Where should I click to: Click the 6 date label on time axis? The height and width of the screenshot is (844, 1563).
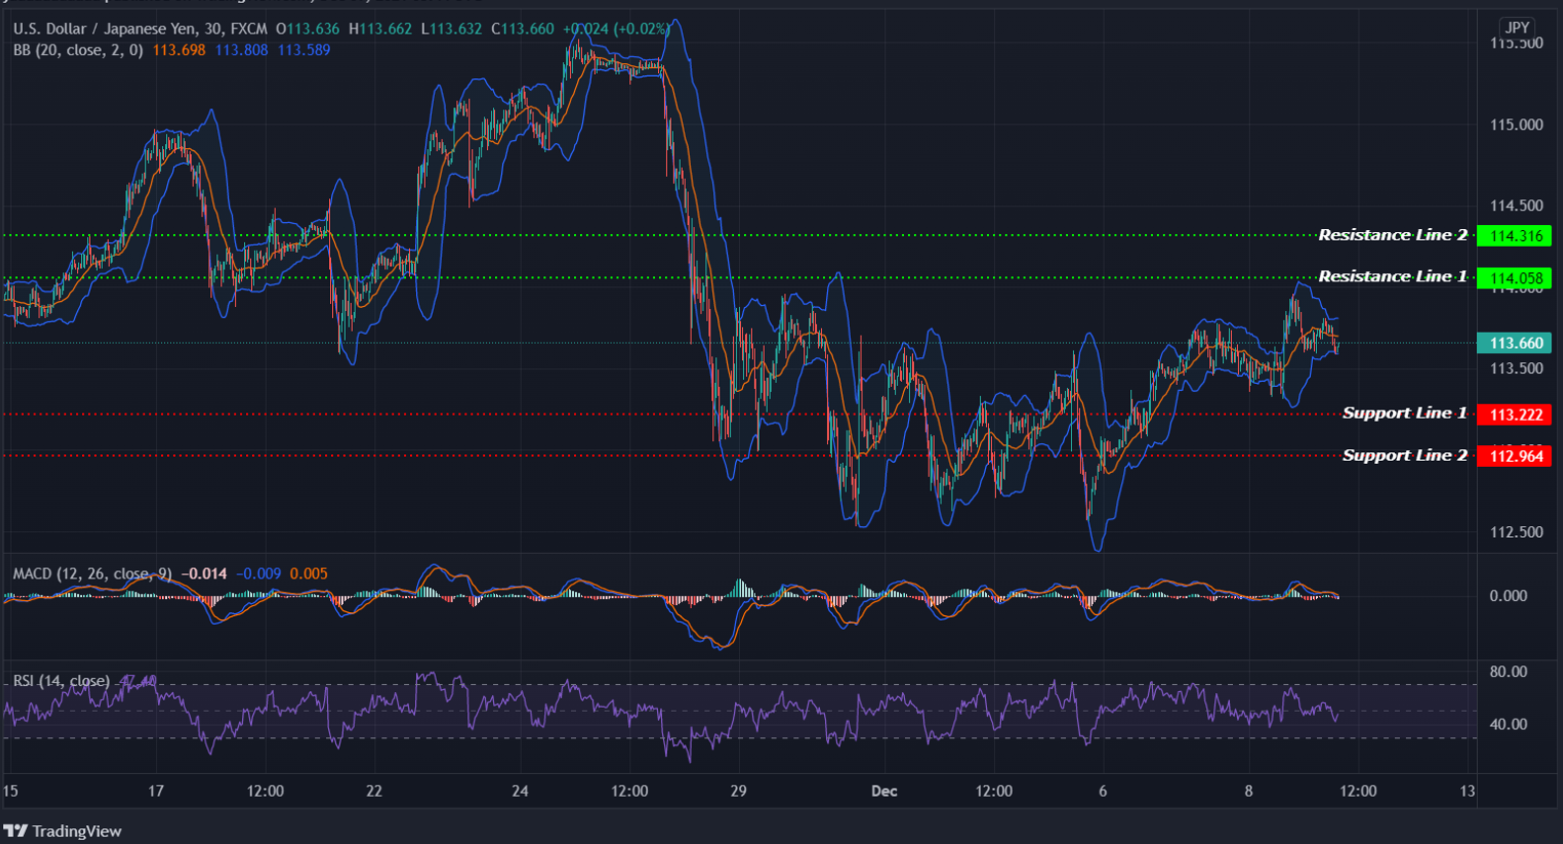click(x=1103, y=792)
